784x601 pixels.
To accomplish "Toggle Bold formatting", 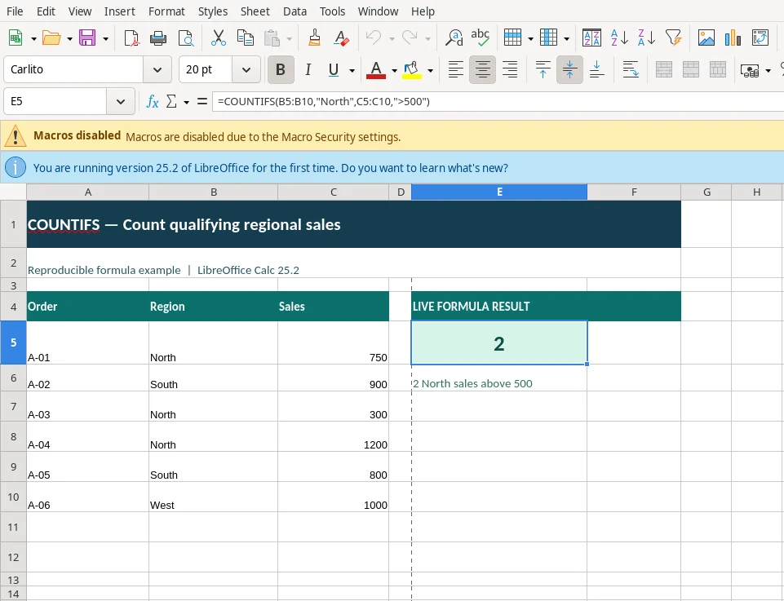I will coord(281,69).
